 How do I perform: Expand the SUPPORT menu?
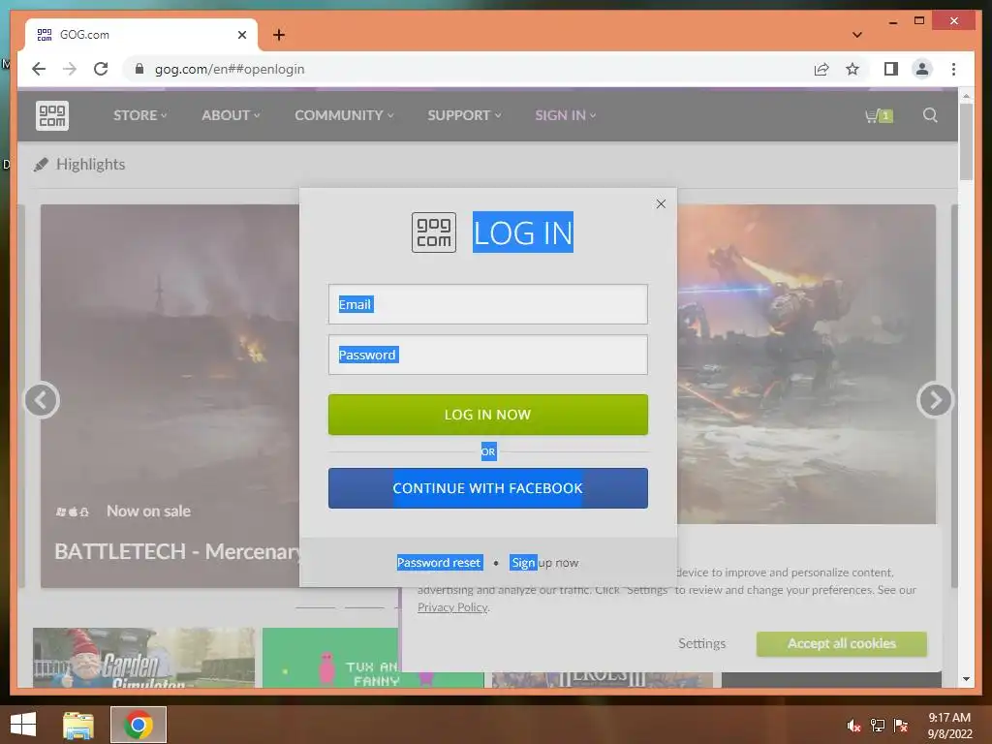click(x=464, y=115)
